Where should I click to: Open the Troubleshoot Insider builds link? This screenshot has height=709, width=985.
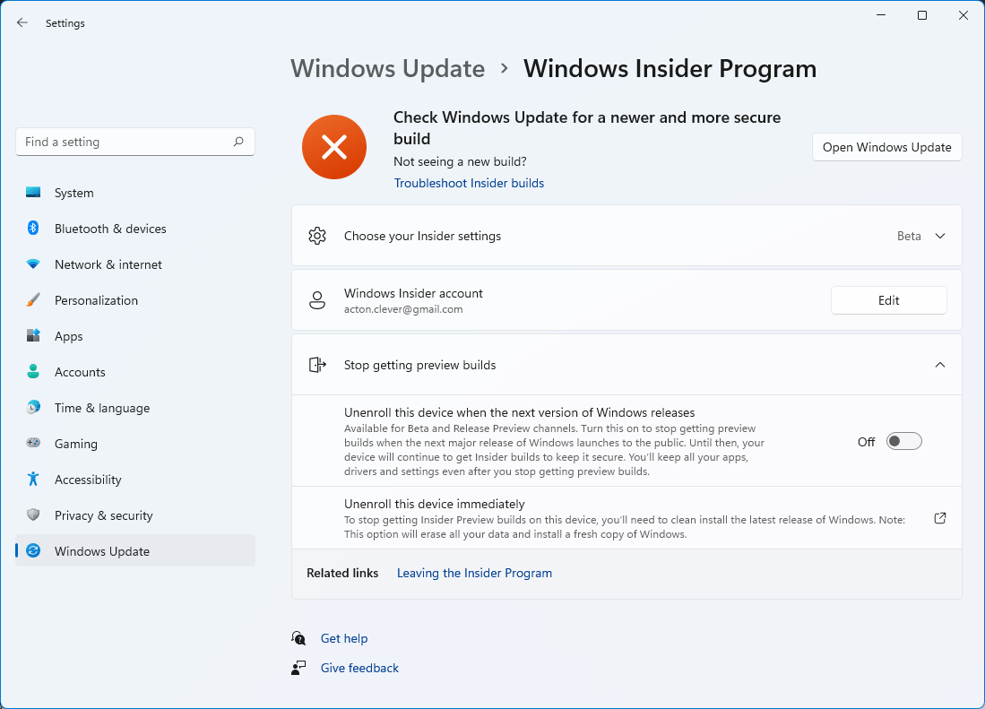tap(469, 183)
